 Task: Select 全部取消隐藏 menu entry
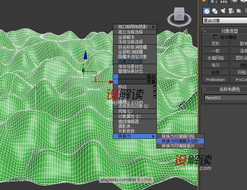click(135, 52)
